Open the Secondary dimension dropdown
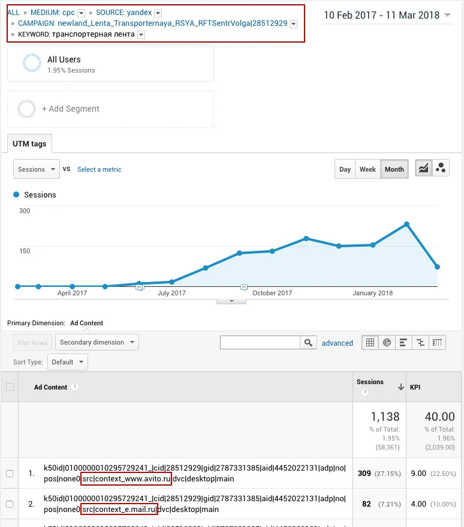464x527 pixels. click(x=97, y=342)
